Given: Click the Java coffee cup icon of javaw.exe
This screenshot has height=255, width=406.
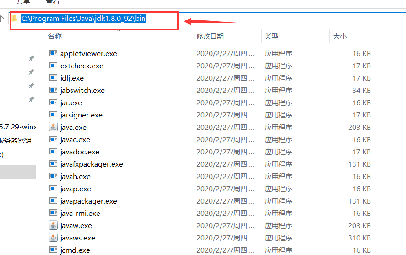Looking at the screenshot, I should click(x=53, y=225).
